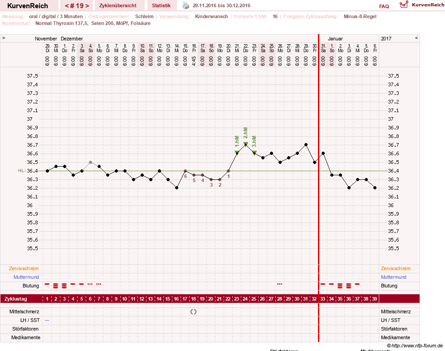Screen dimensions: 445x351
Task: Click the KurvenReich brand link at top right
Action: 428,5
